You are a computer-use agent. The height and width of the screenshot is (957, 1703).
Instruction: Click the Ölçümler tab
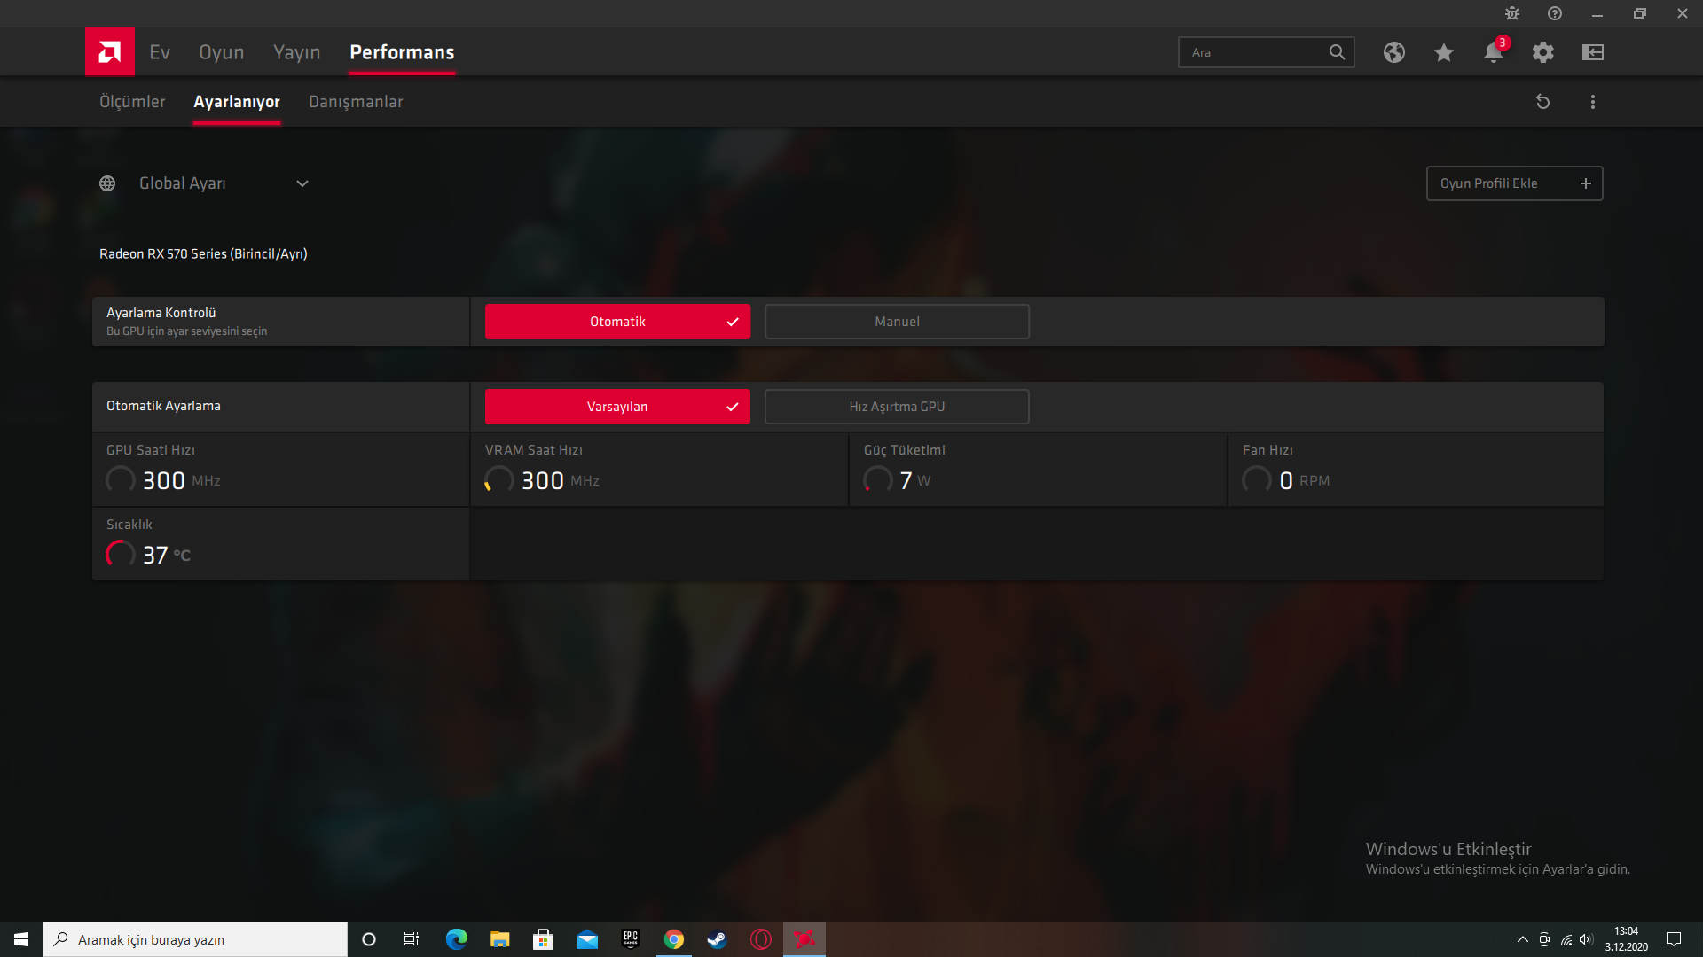129,102
